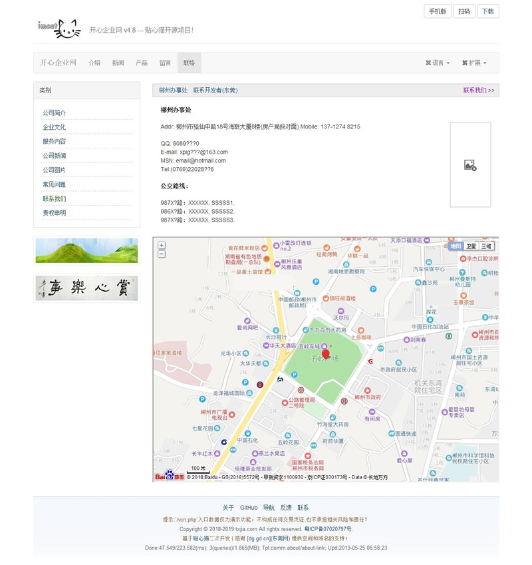532x565 pixels.
Task: Click the 锦旺阁酒楼 marker on map
Action: (325, 298)
